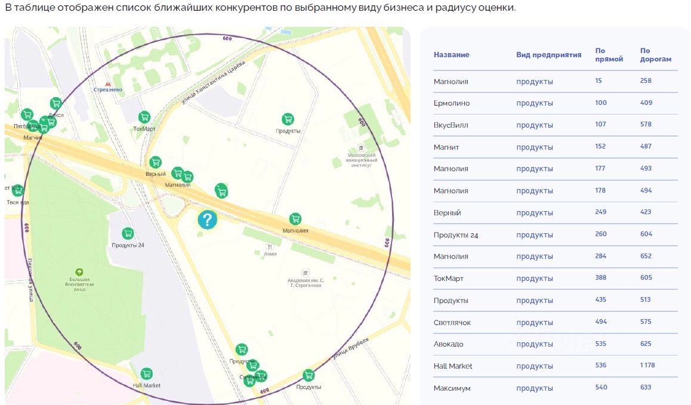Image resolution: width=691 pixels, height=405 pixels.
Task: Open продукты link in Ермолино row
Action: pos(535,103)
